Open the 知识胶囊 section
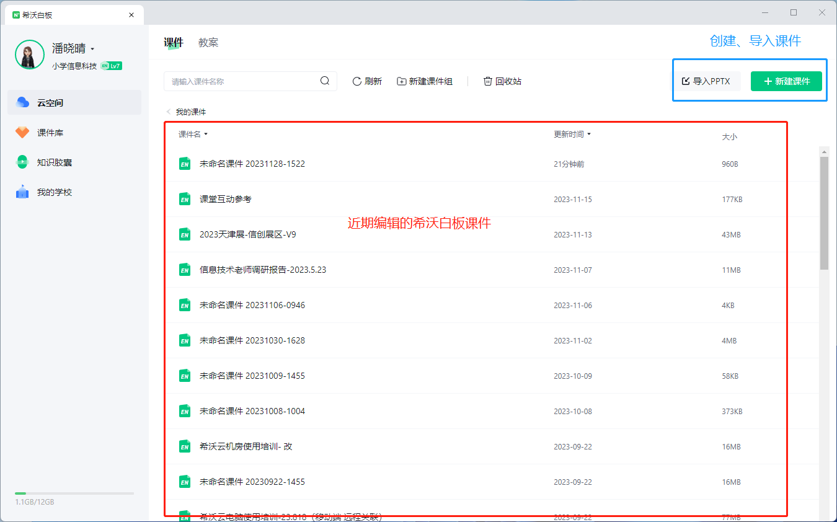 [74, 162]
